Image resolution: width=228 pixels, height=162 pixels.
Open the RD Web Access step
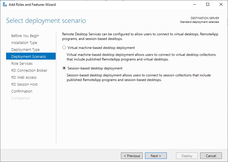pos(24,78)
